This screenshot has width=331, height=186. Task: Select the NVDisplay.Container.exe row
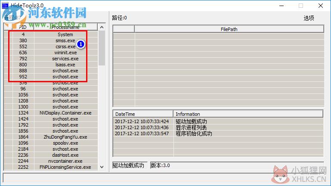point(51,113)
